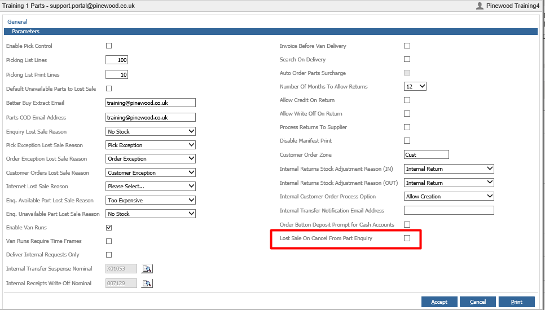Tick Process Returns To Supplier
545x310 pixels.
pos(407,127)
